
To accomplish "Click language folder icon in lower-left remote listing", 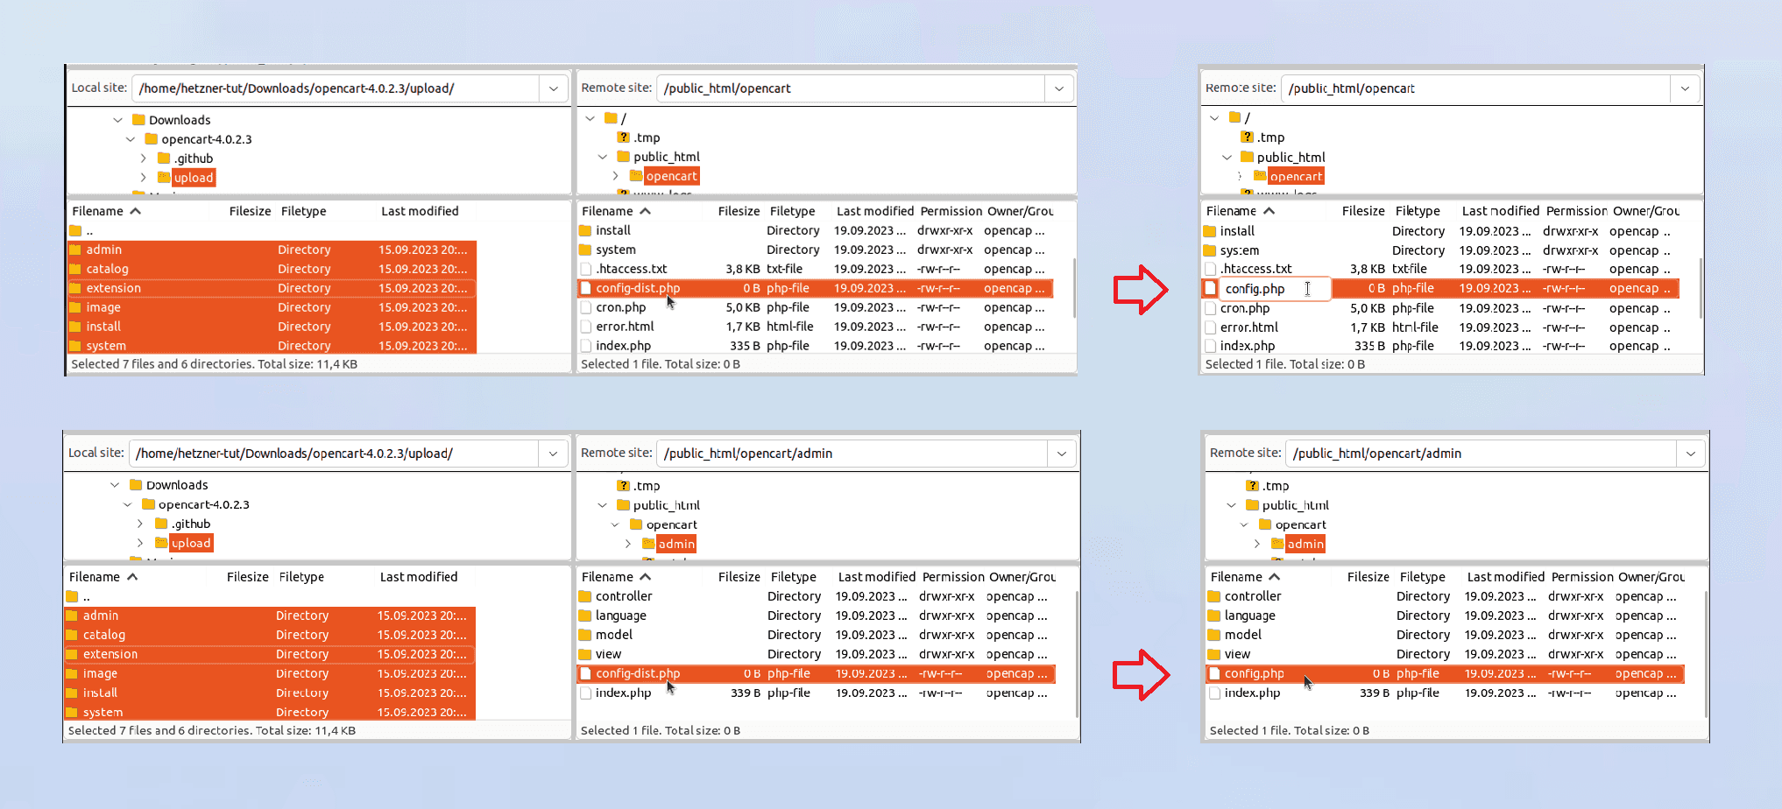I will [585, 616].
